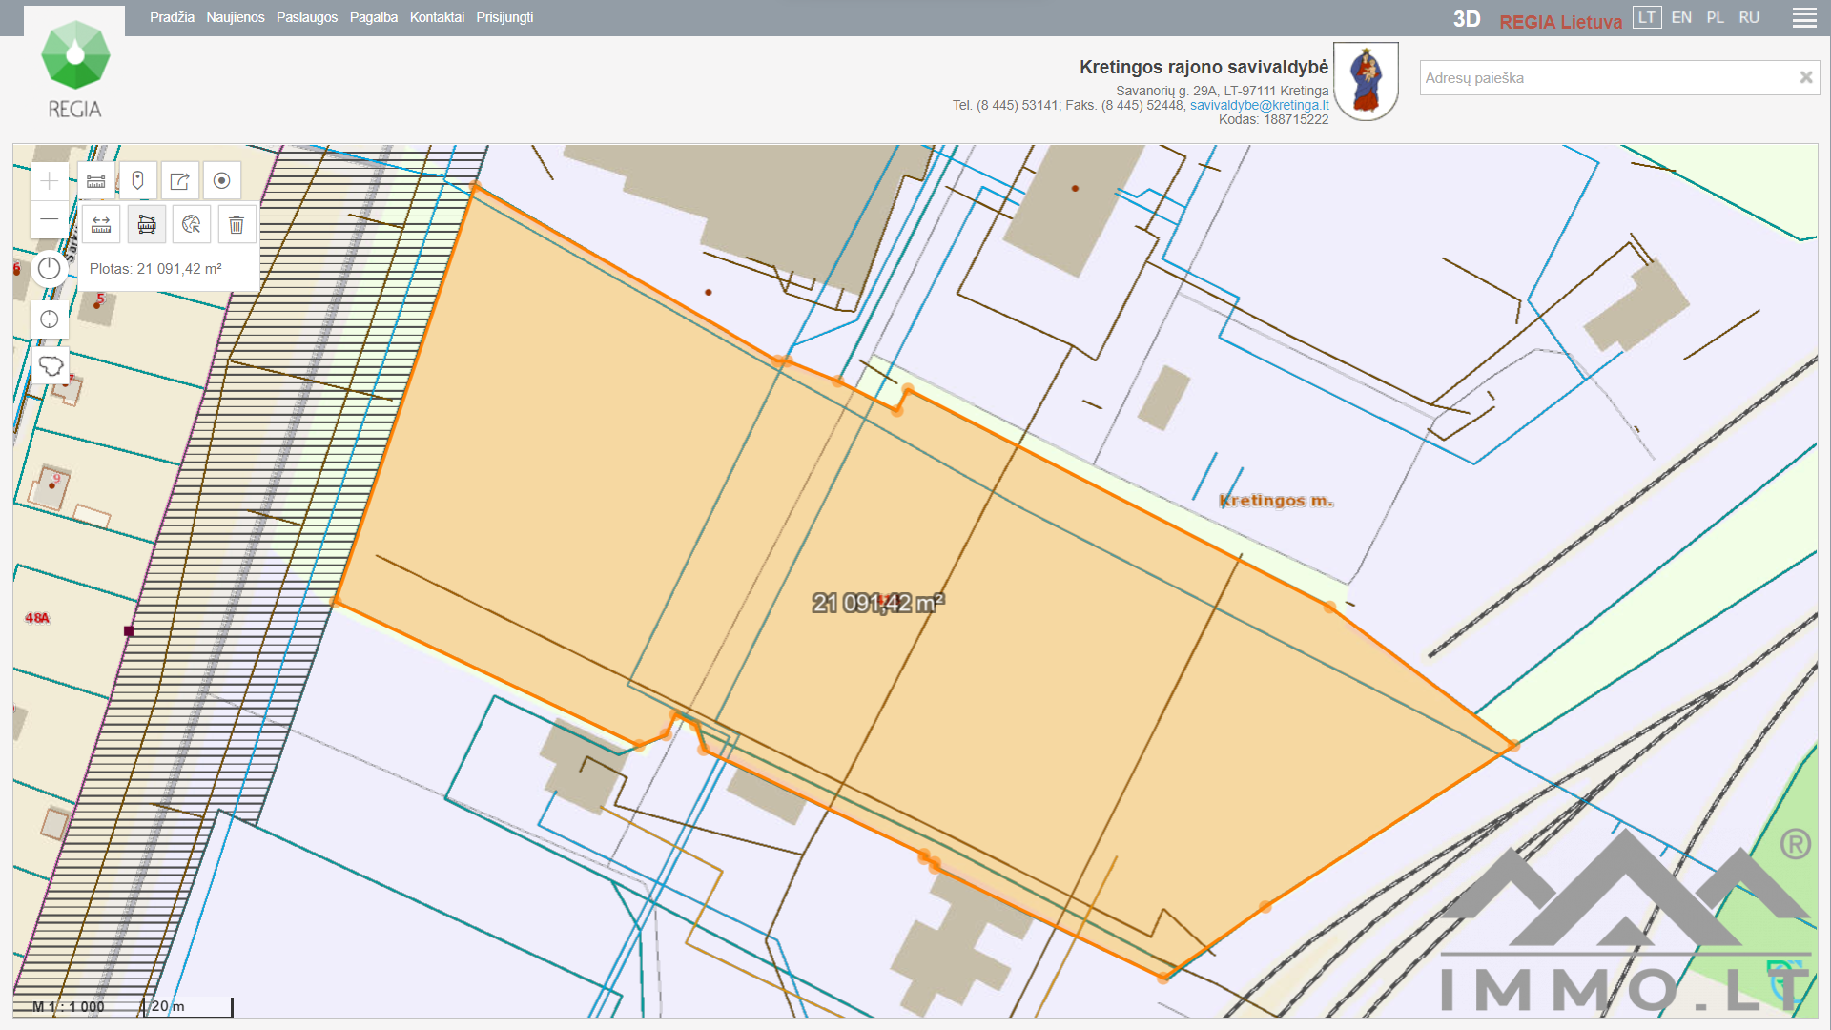The width and height of the screenshot is (1831, 1030).
Task: Switch to 3D view
Action: pos(1467,20)
